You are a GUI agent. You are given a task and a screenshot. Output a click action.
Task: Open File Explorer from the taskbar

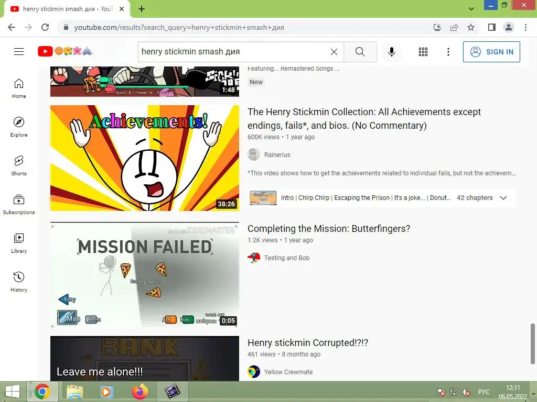pyautogui.click(x=74, y=392)
